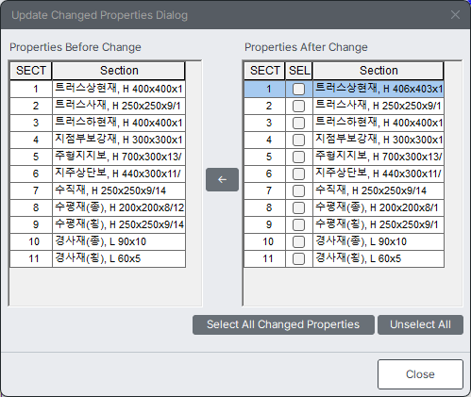
Task: Click the Close button at the bottom
Action: coord(420,374)
